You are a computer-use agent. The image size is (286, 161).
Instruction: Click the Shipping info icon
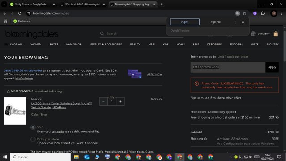pos(205,139)
